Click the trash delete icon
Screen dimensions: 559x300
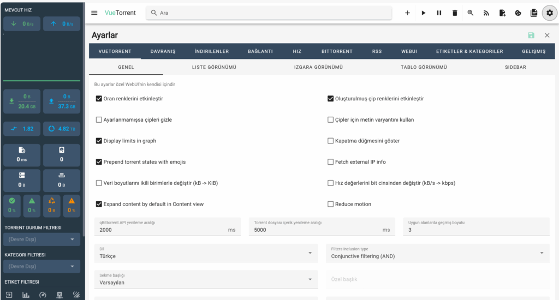pos(455,13)
